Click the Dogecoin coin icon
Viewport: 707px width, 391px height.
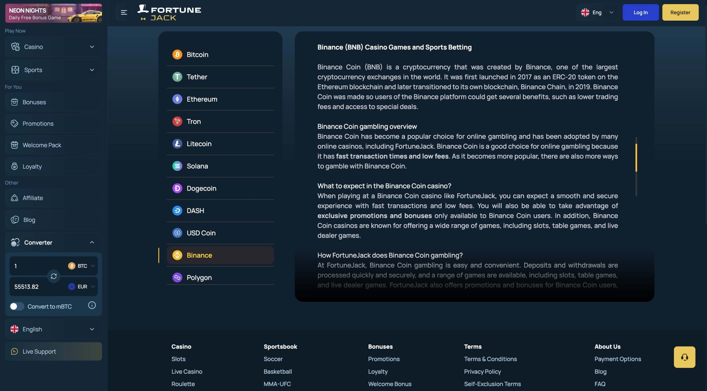(177, 188)
